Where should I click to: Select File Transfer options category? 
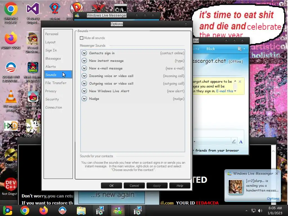pyautogui.click(x=58, y=83)
